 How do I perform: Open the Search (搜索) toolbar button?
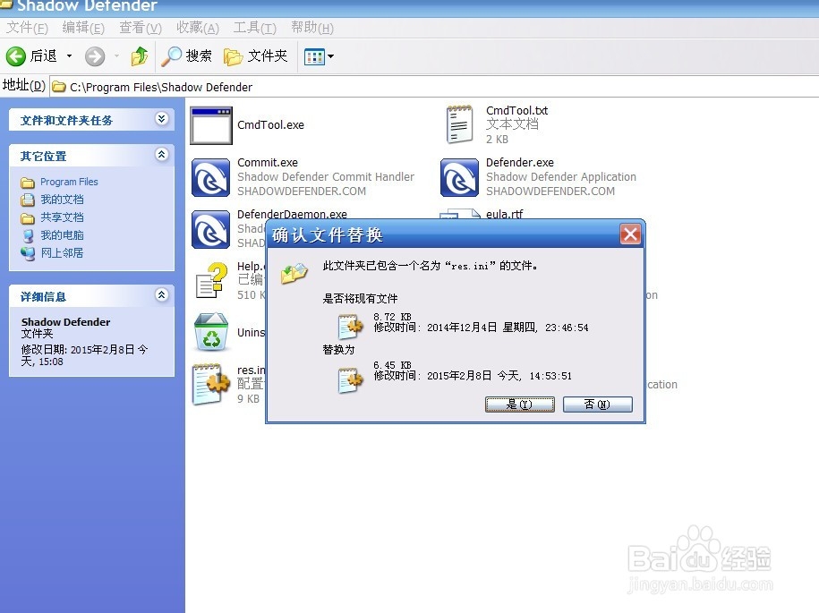point(186,55)
